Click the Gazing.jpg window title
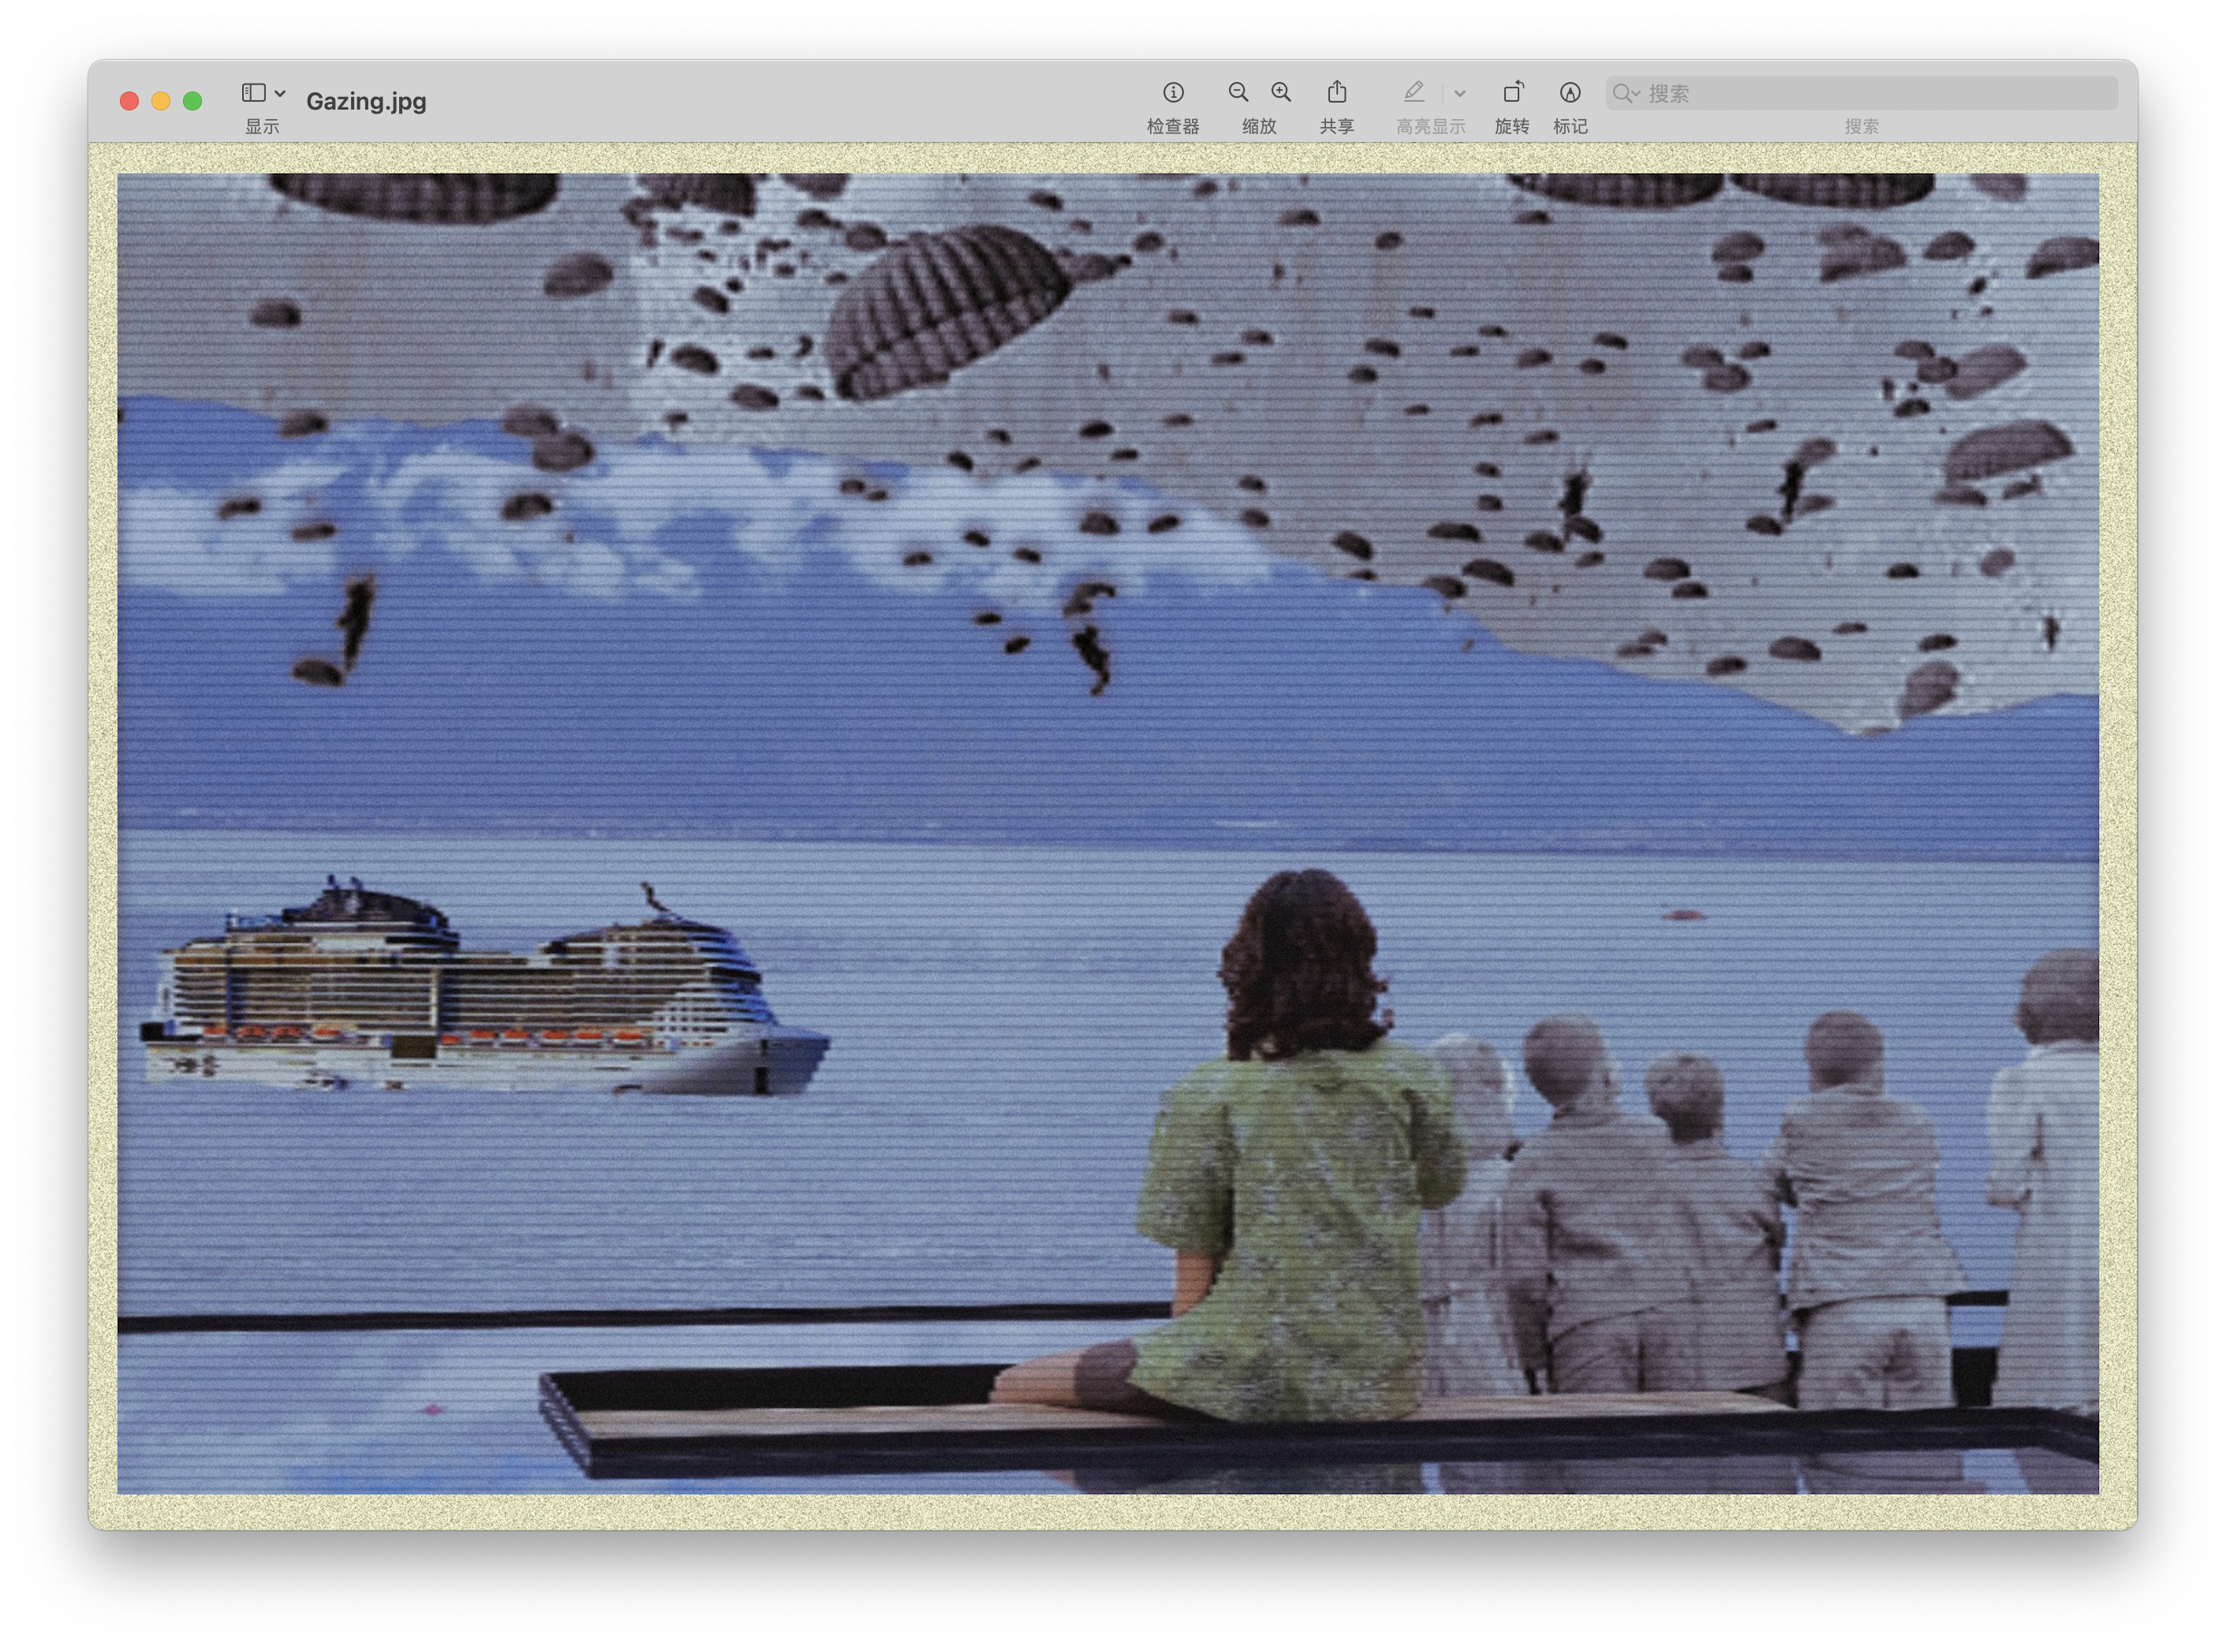Screen dimensions: 2226x1647 click(x=366, y=101)
